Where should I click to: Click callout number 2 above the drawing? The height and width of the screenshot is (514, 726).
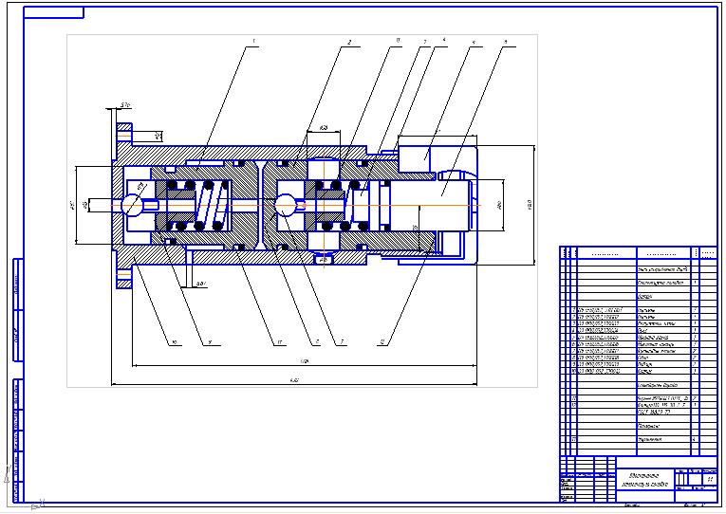349,42
